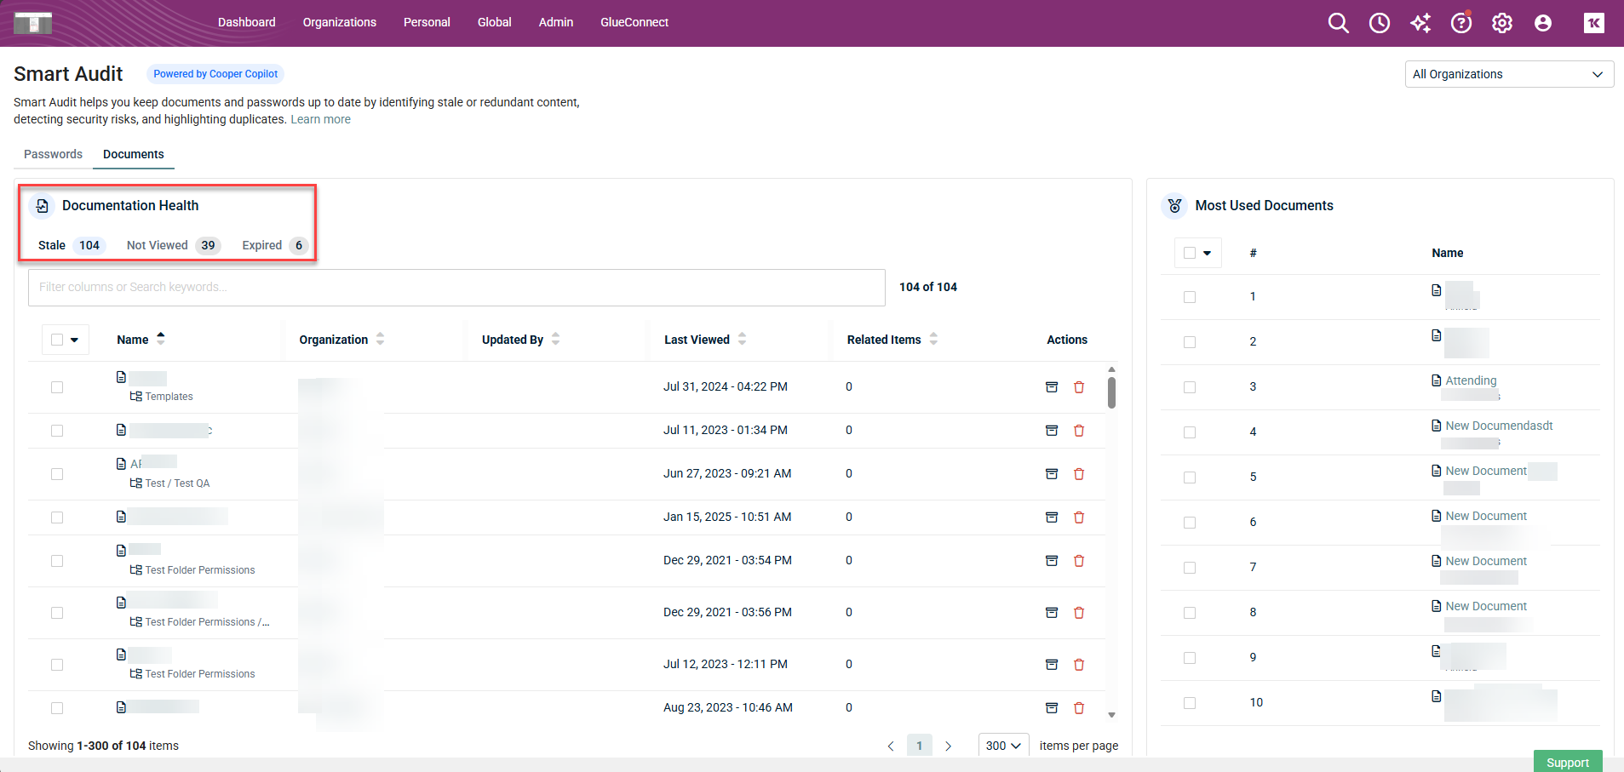Switch to the Passwords tab
Image resolution: width=1624 pixels, height=772 pixels.
[x=53, y=154]
